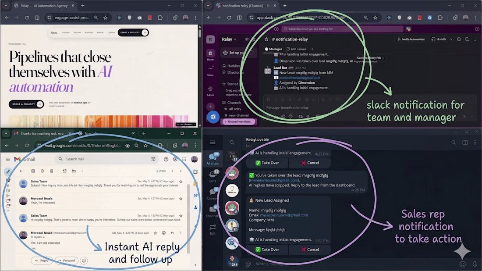
Task: Click Unread mentions pill in Slack
Action: click(238, 121)
